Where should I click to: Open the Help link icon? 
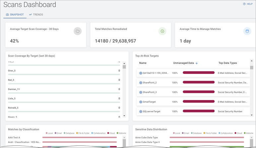(x=244, y=4)
